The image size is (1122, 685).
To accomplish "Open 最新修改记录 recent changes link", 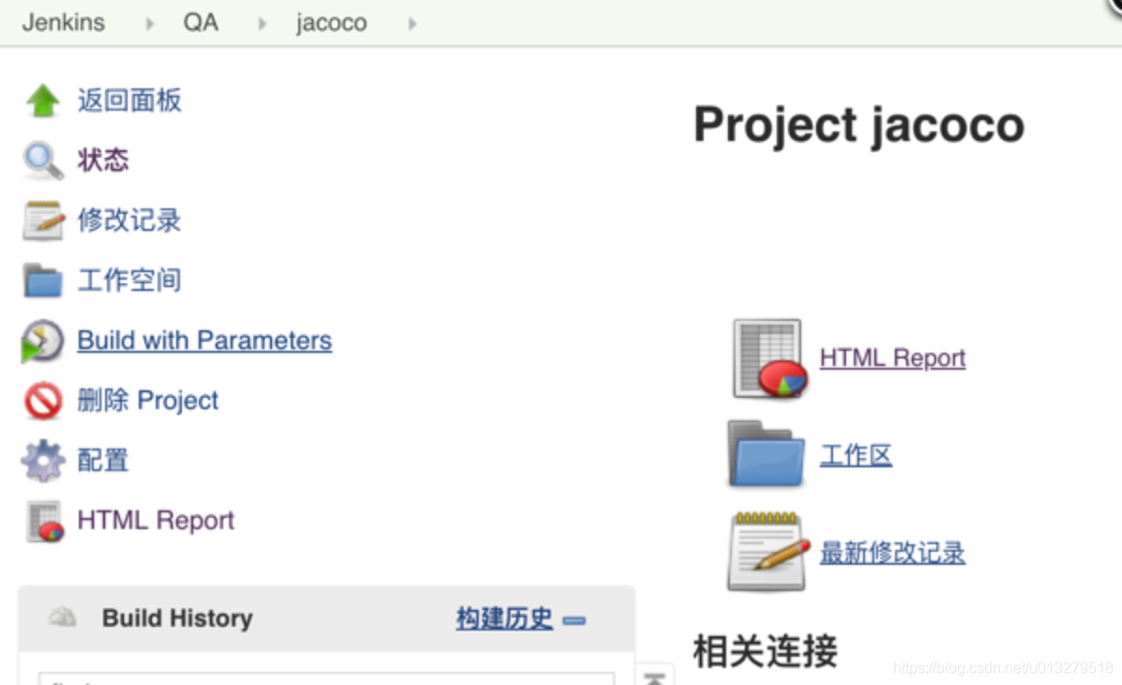I will pyautogui.click(x=892, y=553).
